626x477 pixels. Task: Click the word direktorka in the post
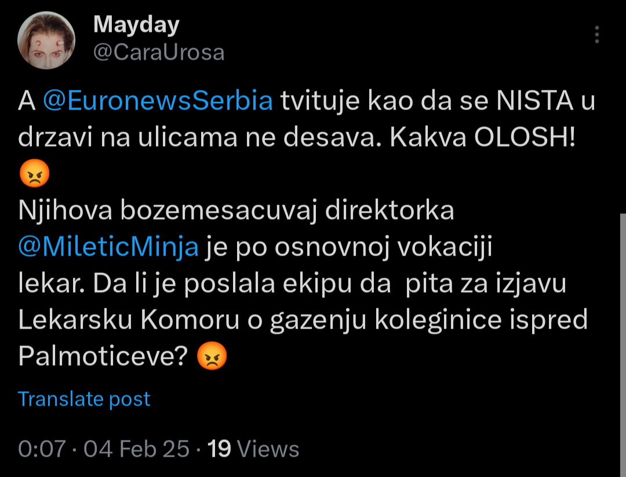pyautogui.click(x=389, y=212)
